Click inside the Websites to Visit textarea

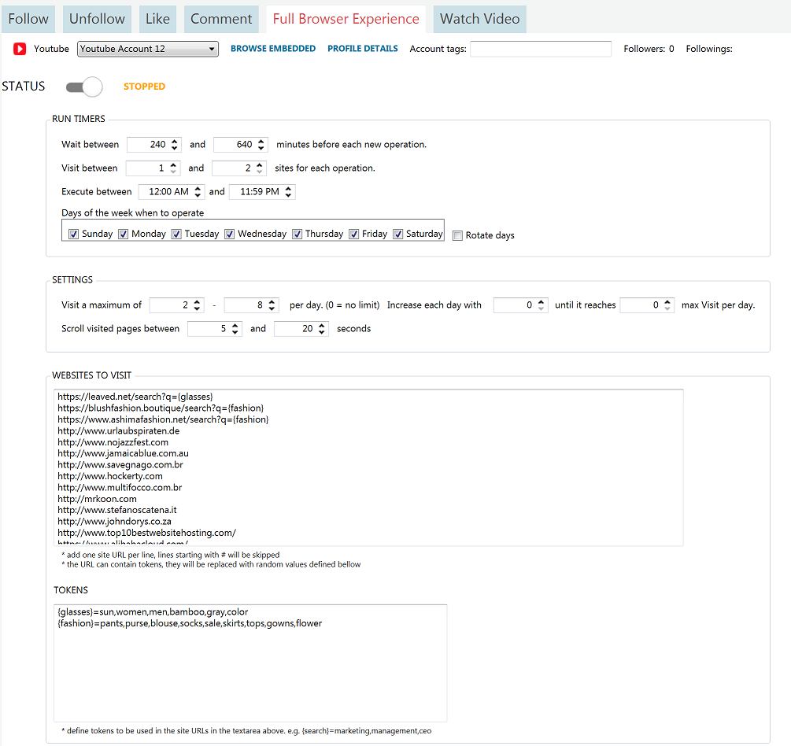click(x=368, y=467)
